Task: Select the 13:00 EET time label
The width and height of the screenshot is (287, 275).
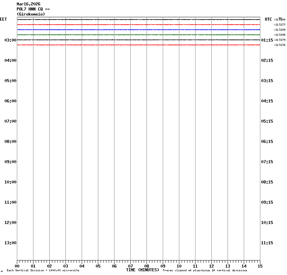Action: click(10, 243)
